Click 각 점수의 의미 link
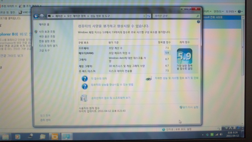This screenshot has width=252, height=142. point(99,79)
